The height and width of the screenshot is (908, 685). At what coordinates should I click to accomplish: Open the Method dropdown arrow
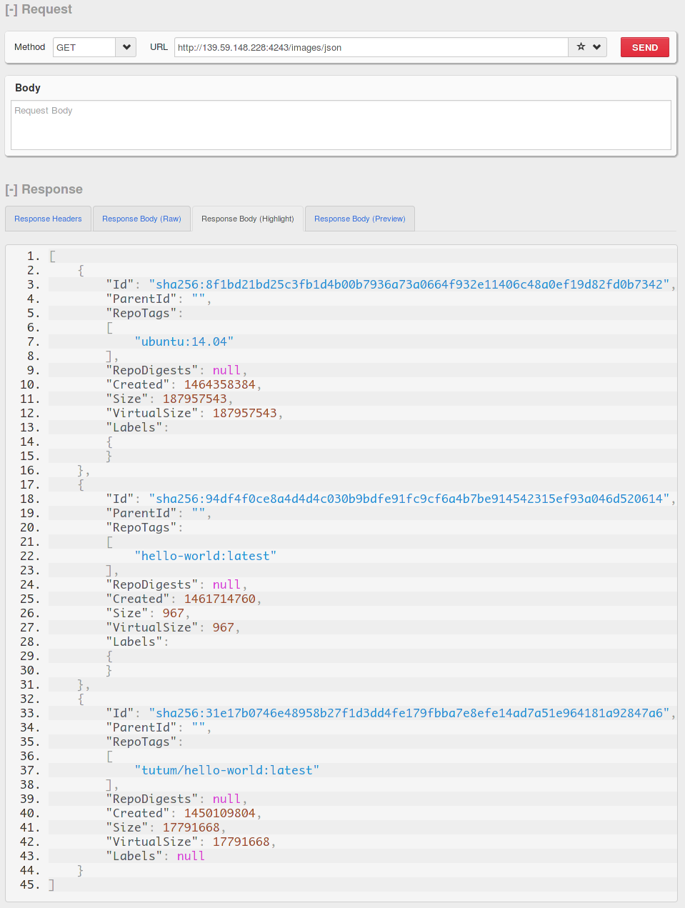pos(126,47)
